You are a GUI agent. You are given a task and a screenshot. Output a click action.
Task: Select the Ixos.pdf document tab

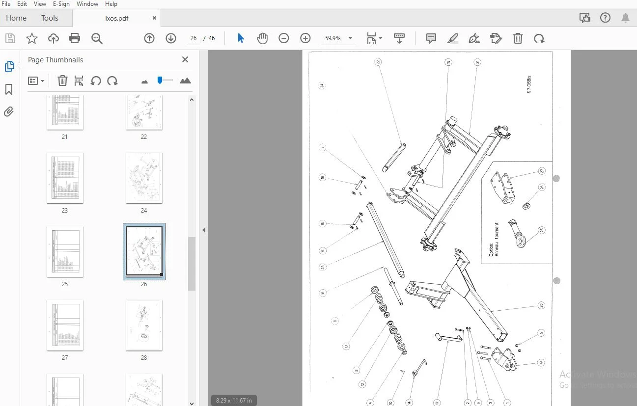[117, 18]
